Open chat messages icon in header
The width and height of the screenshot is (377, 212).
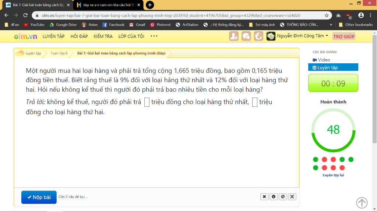pos(246,36)
